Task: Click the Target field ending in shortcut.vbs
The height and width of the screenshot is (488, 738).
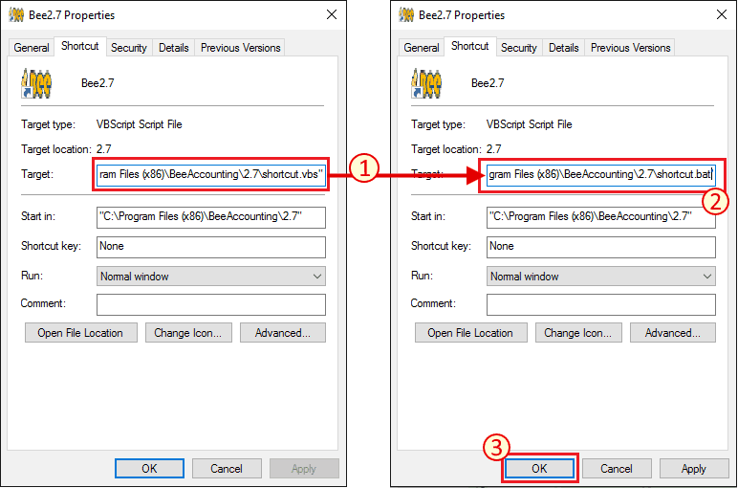Action: (211, 174)
